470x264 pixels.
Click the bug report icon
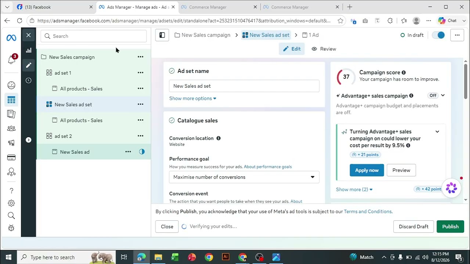tap(11, 228)
